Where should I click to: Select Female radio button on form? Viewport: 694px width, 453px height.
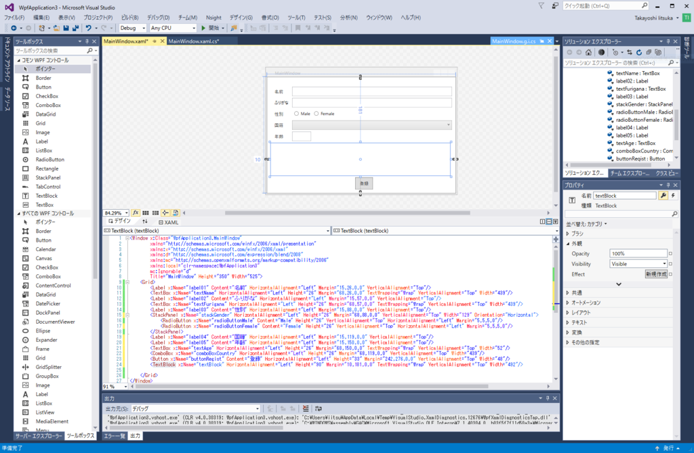[316, 114]
